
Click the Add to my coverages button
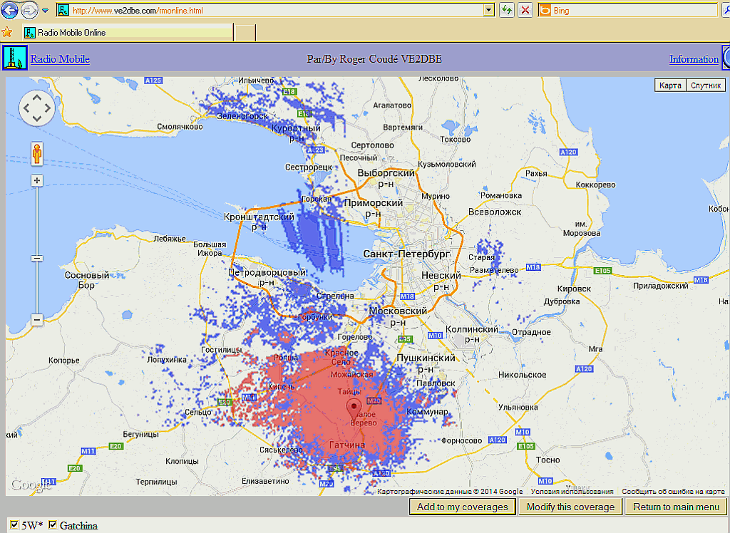pos(462,507)
